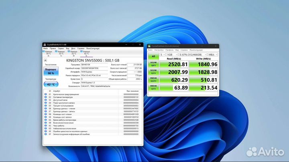Click transfer mode field PCIe 3.0 x4
The width and height of the screenshot is (289, 162).
[x=94, y=76]
